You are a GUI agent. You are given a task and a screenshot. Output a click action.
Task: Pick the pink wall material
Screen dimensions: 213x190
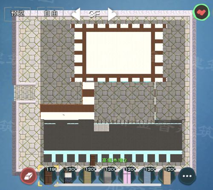(x=128, y=176)
